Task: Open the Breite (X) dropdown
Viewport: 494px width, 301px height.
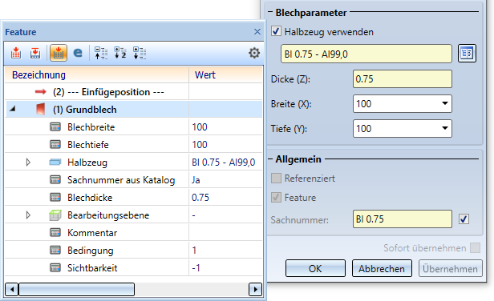Action: click(445, 103)
